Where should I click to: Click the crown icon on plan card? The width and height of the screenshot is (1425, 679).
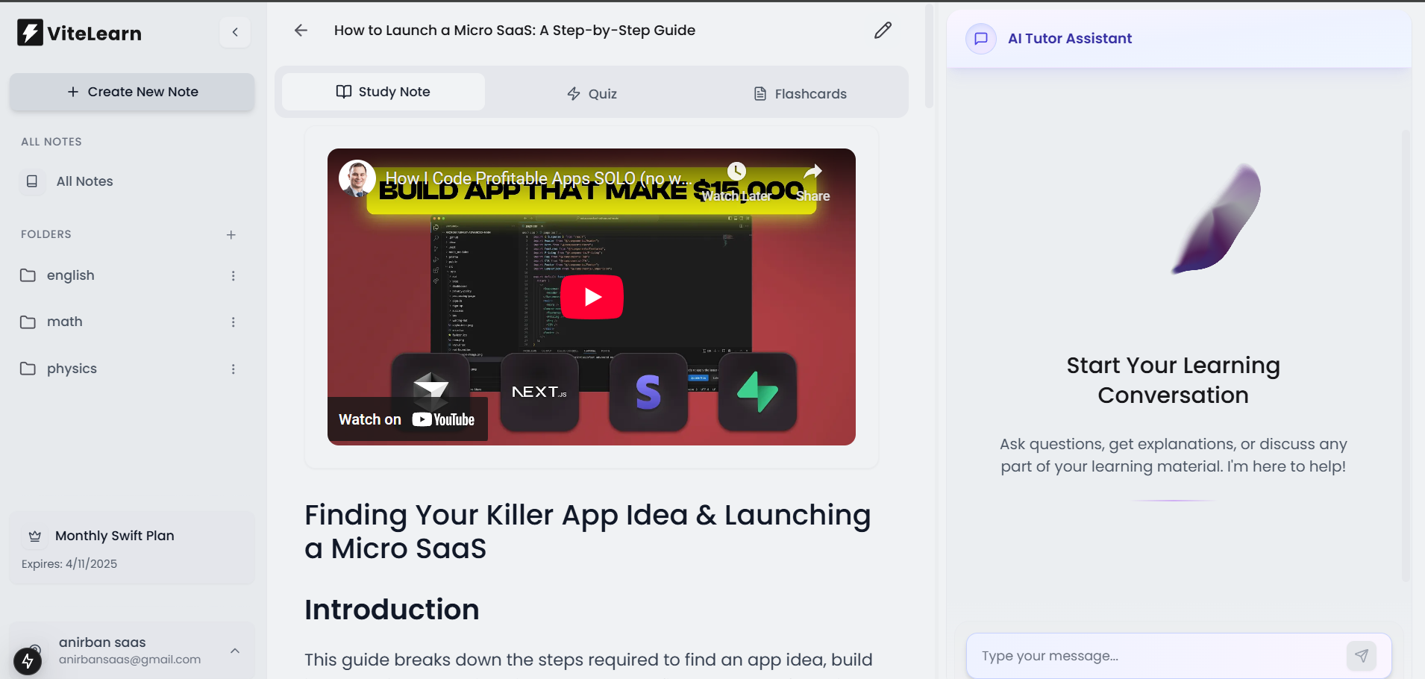pyautogui.click(x=35, y=536)
